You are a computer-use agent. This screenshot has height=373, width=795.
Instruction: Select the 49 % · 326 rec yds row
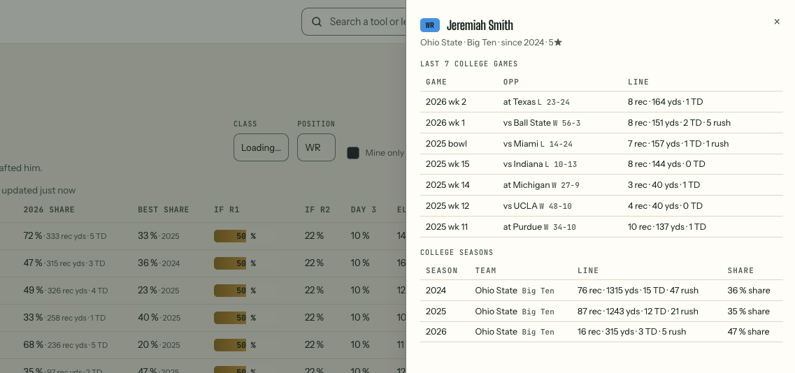pos(203,291)
